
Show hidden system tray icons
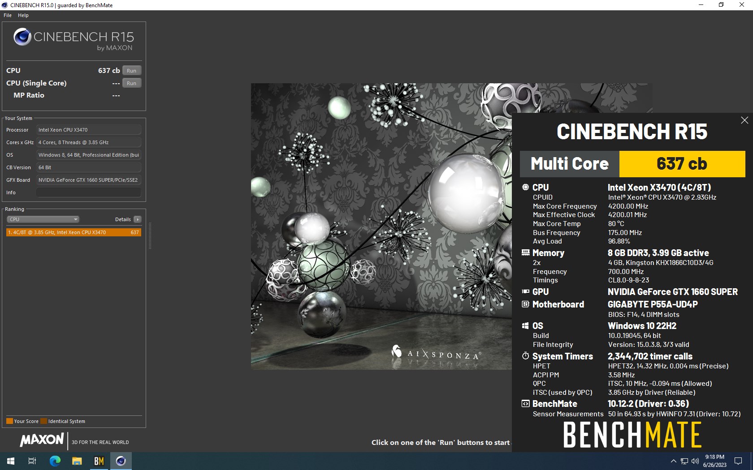click(x=673, y=461)
